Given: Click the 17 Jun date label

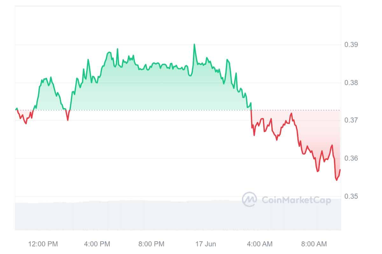Looking at the screenshot, I should (x=206, y=244).
